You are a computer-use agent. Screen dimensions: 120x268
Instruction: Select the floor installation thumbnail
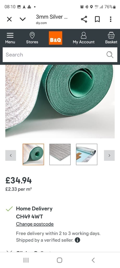[x=87, y=154]
